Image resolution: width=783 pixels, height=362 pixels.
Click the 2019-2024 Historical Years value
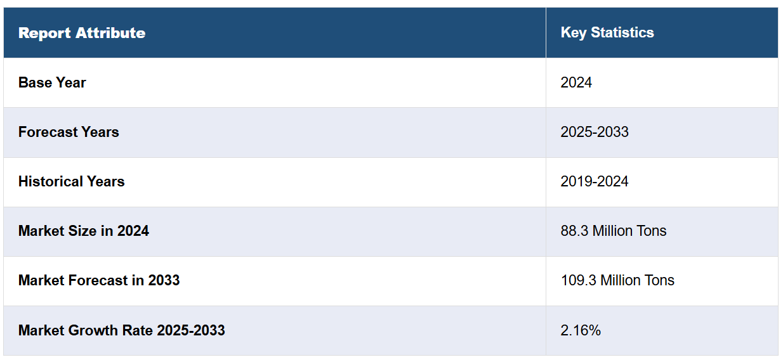point(595,181)
